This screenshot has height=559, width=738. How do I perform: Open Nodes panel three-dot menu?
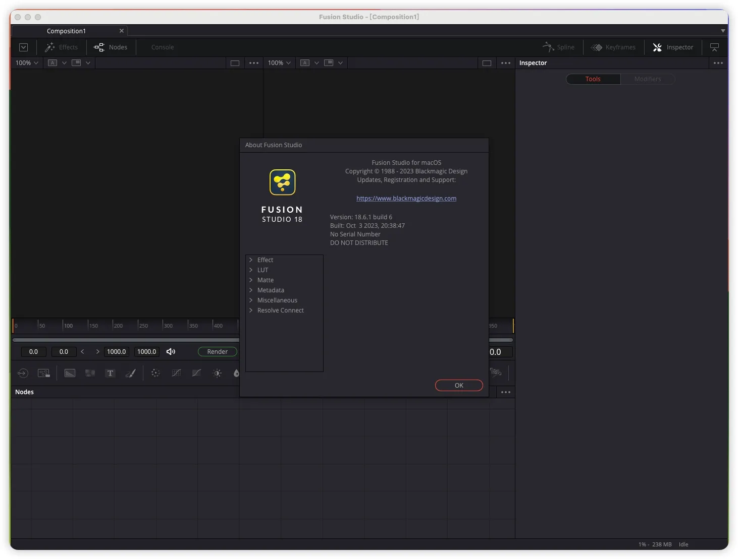(506, 392)
